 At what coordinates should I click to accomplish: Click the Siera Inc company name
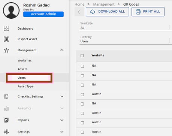click(28, 10)
